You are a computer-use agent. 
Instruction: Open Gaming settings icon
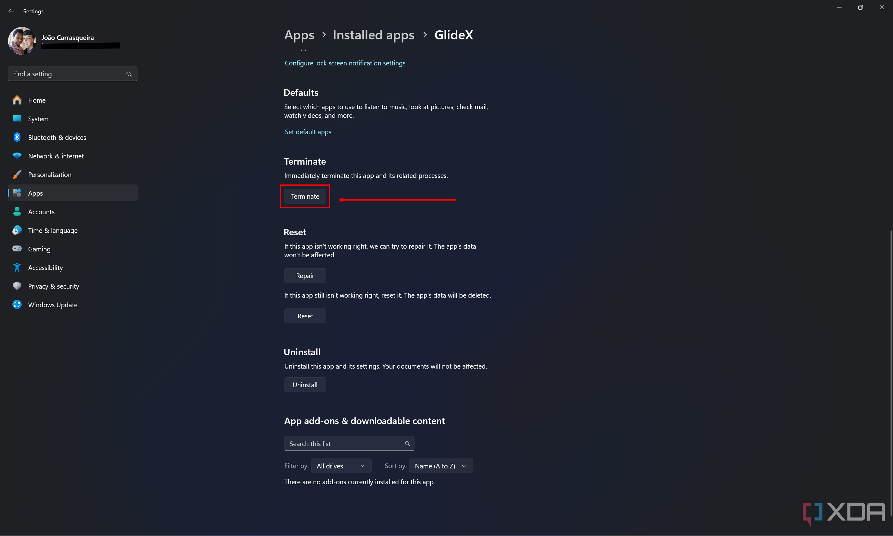(17, 248)
